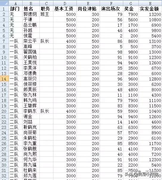Select the cell containing 杜鹤来
The image size is (162, 180).
click(31, 170)
